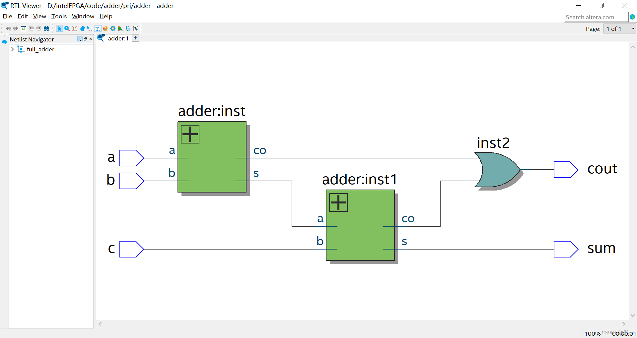This screenshot has width=637, height=338.
Task: Go to the next page icon
Action: pyautogui.click(x=38, y=28)
